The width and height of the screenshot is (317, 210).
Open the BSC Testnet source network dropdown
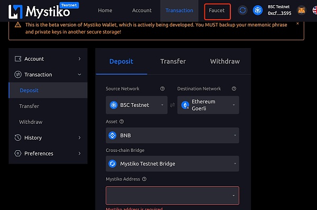(x=136, y=105)
